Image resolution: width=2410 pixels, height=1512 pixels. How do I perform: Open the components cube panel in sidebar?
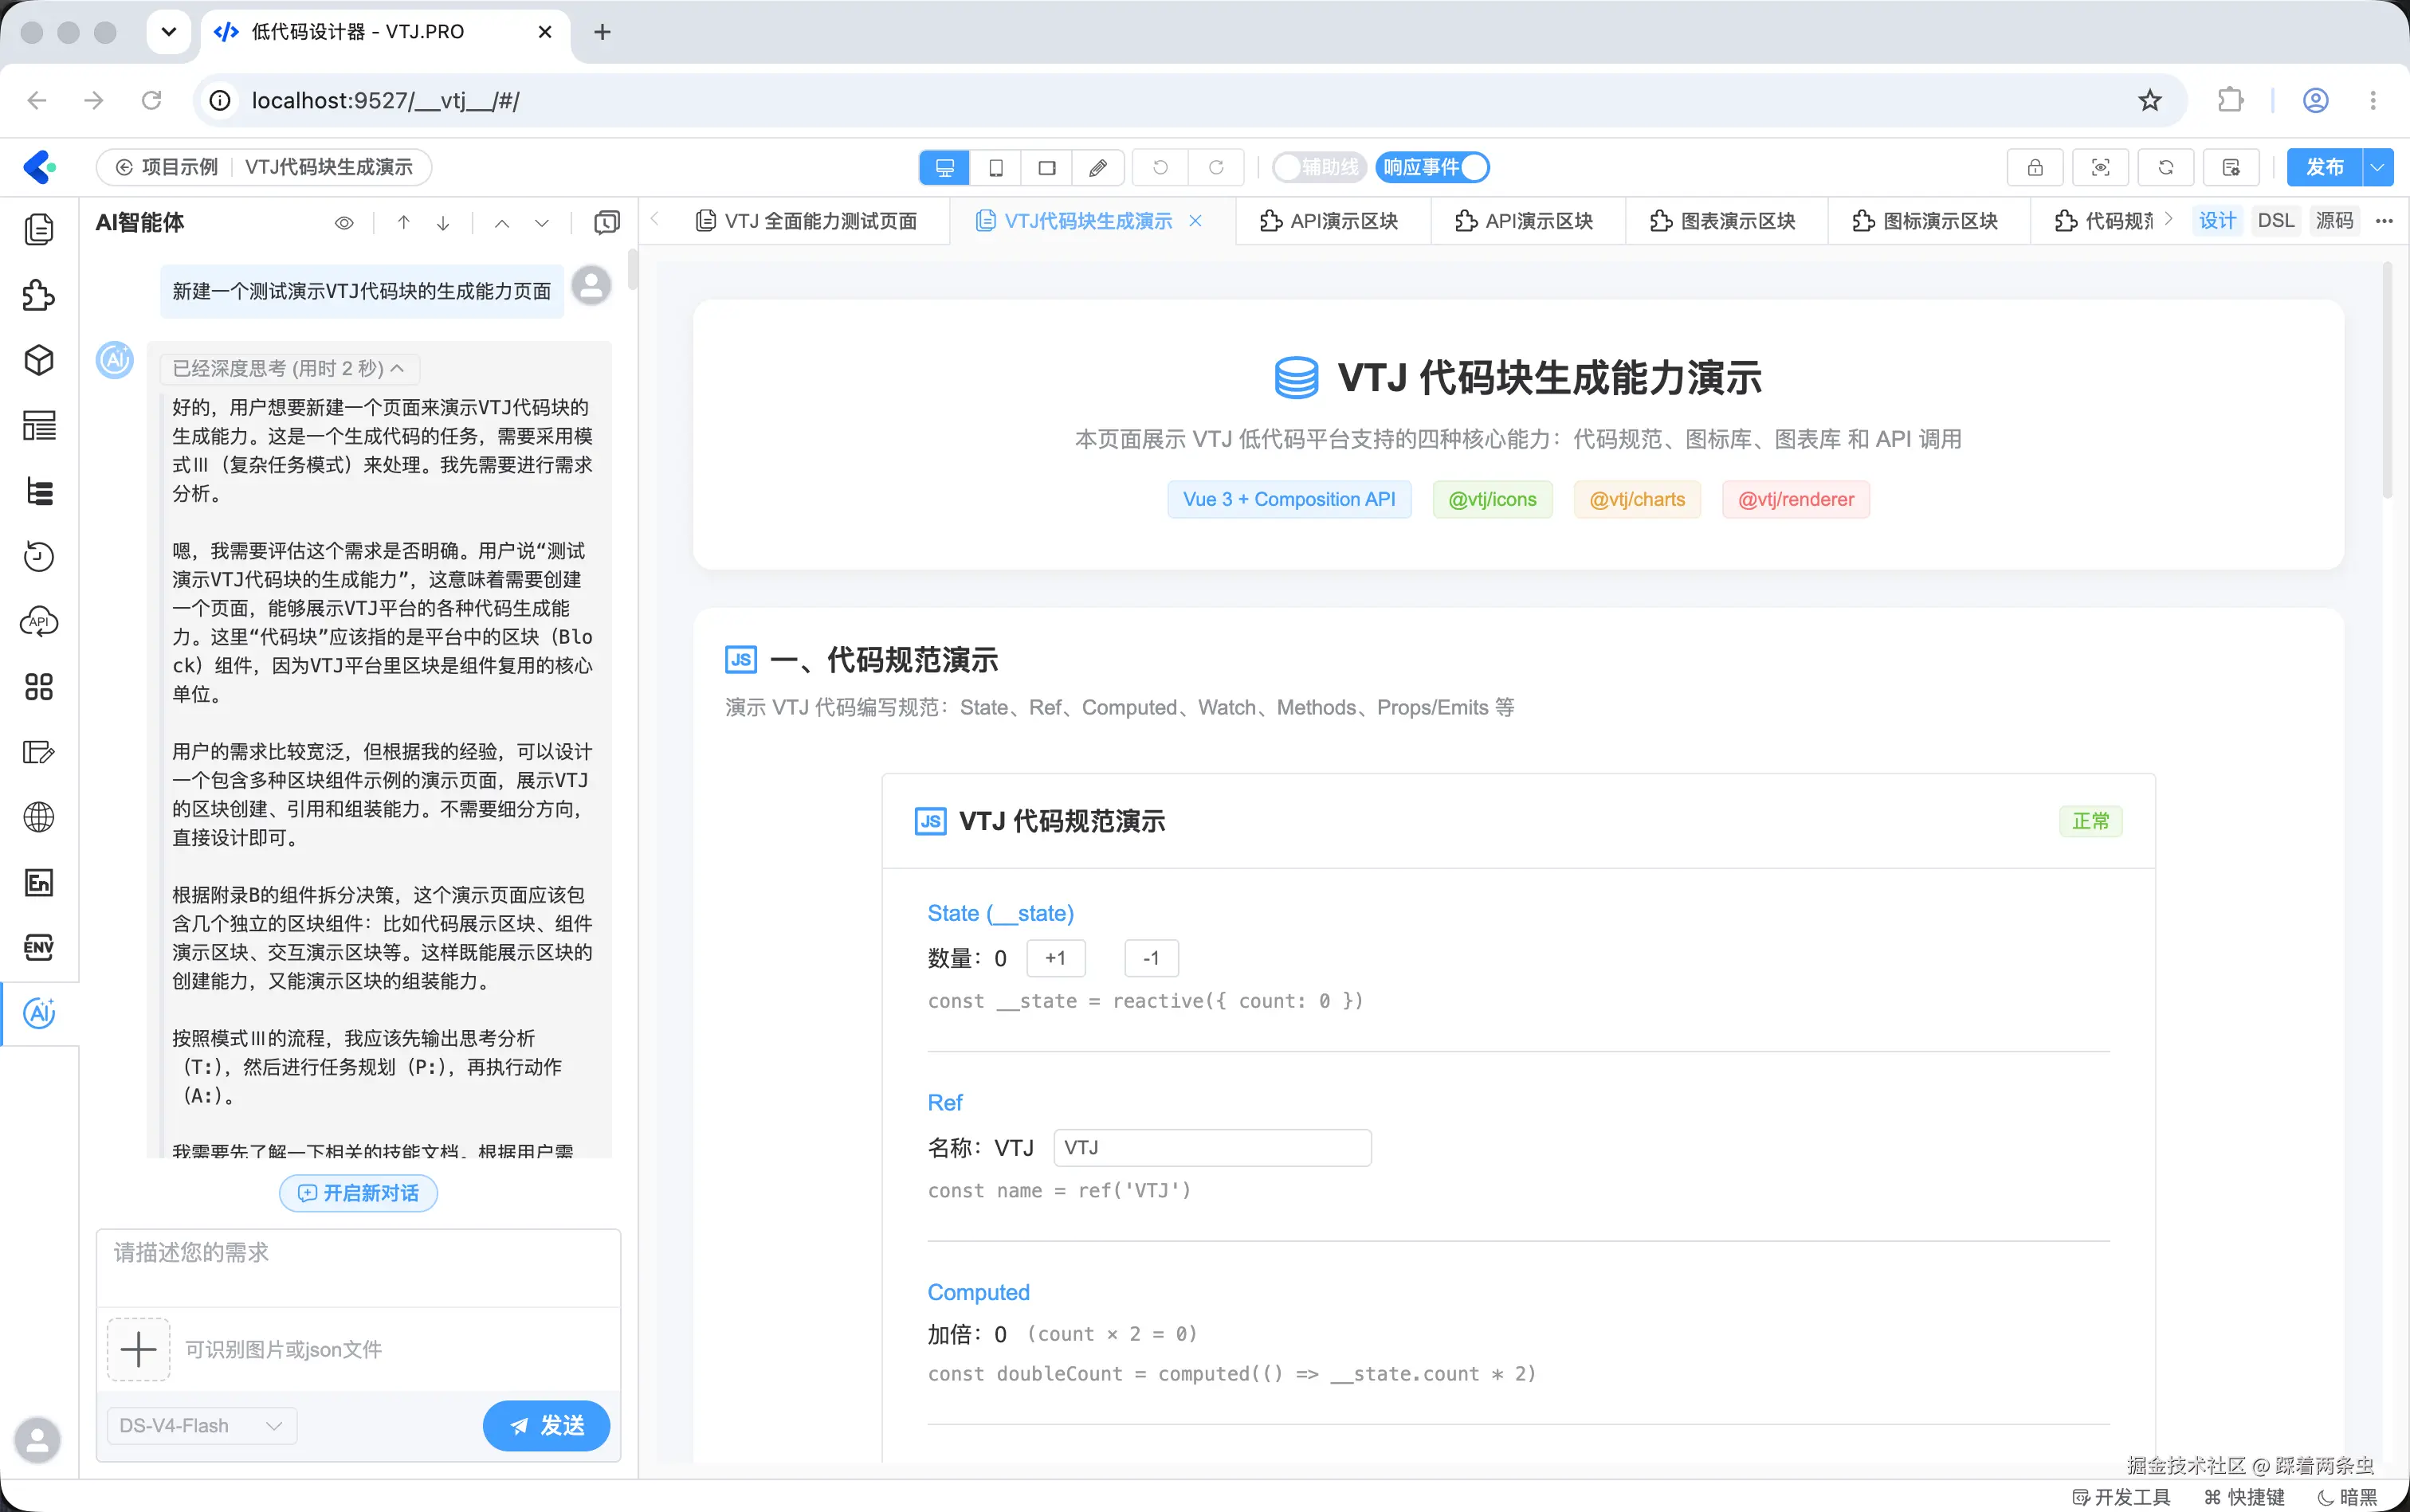coord(39,360)
